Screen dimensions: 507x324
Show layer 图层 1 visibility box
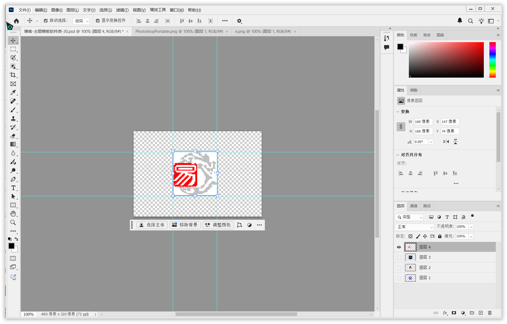pyautogui.click(x=399, y=278)
